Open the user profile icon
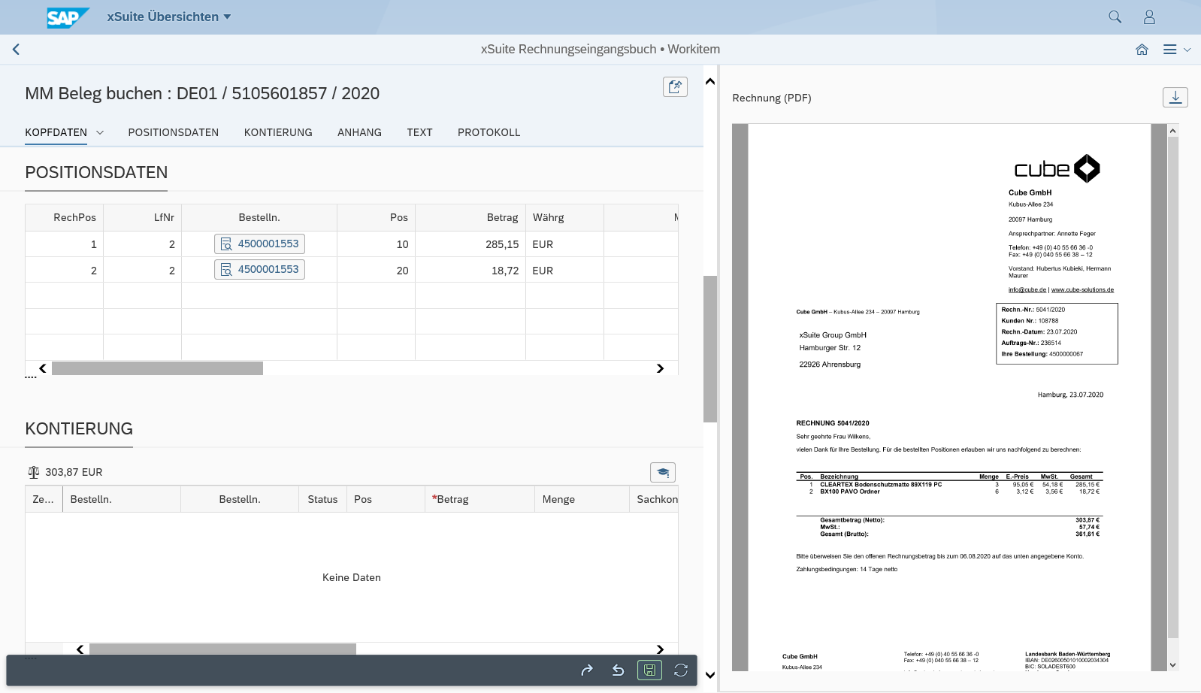The image size is (1201, 693). pyautogui.click(x=1149, y=17)
